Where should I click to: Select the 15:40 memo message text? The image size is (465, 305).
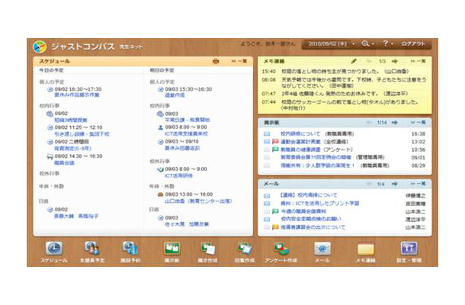345,71
